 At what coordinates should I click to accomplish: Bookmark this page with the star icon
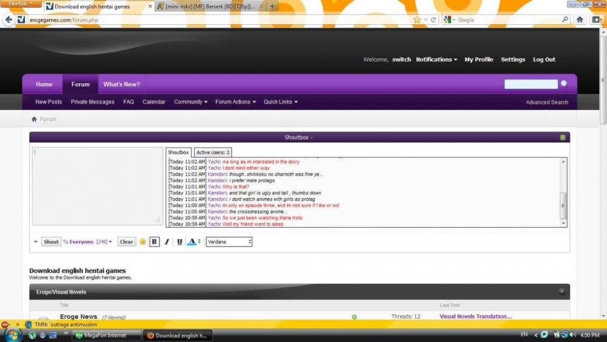point(417,20)
